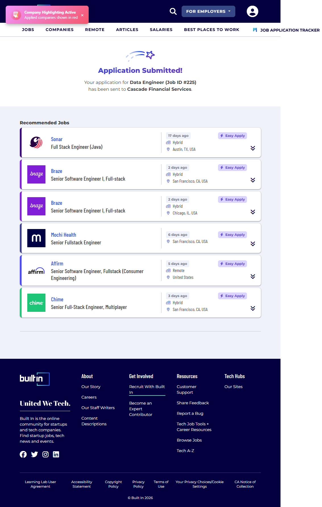322x507 pixels.
Task: Open the Job Application Tracker link
Action: [289, 30]
